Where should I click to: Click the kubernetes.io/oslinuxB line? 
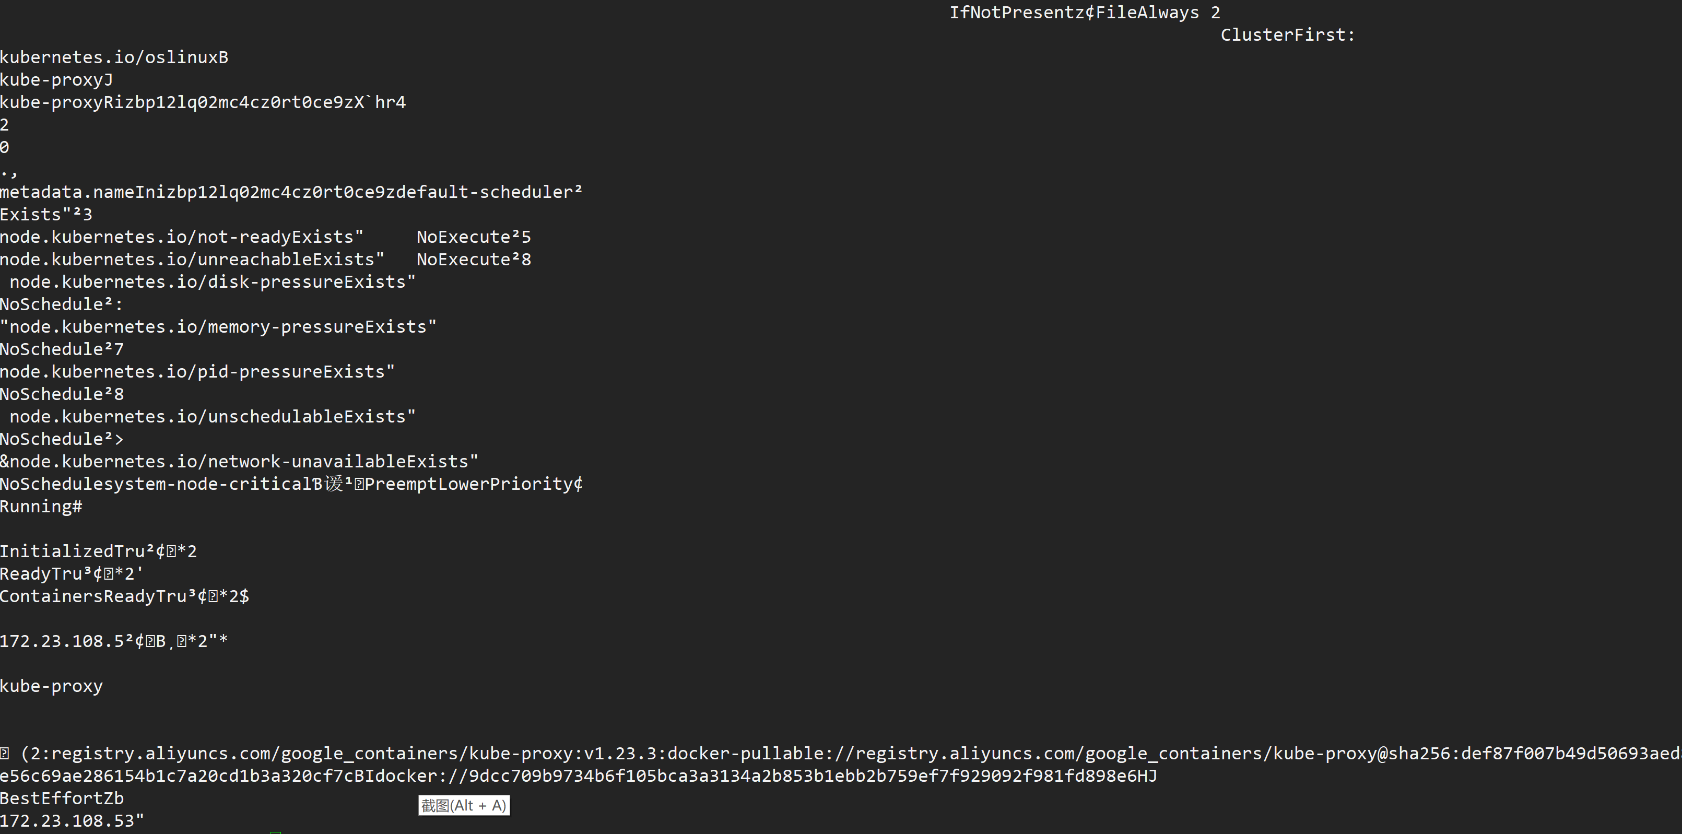tap(114, 57)
